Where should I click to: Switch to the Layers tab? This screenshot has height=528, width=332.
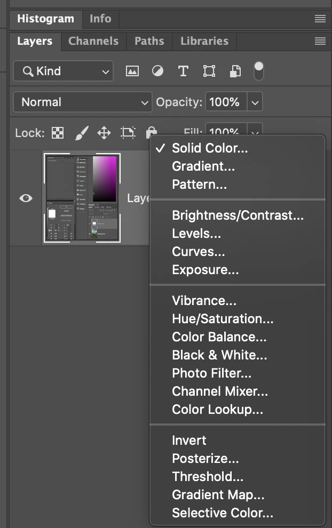point(35,41)
